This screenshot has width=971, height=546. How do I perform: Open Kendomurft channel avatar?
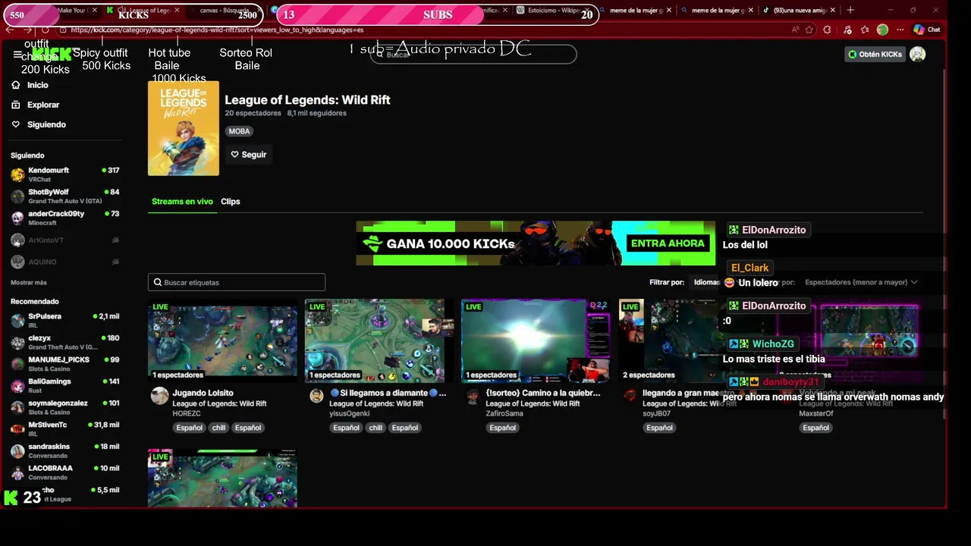pos(17,174)
